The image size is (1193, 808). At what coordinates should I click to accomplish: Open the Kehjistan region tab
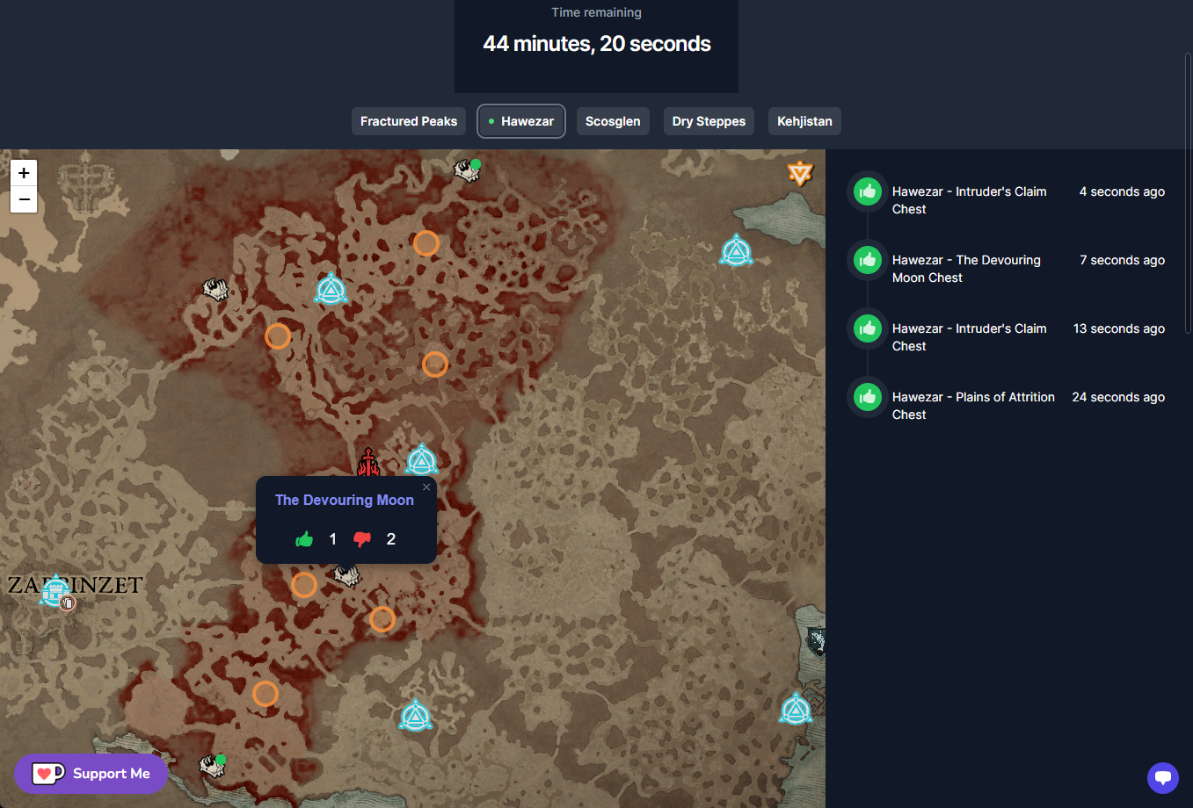(x=804, y=121)
